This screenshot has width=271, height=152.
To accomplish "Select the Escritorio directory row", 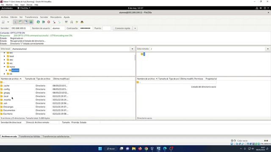I will 35,114.
